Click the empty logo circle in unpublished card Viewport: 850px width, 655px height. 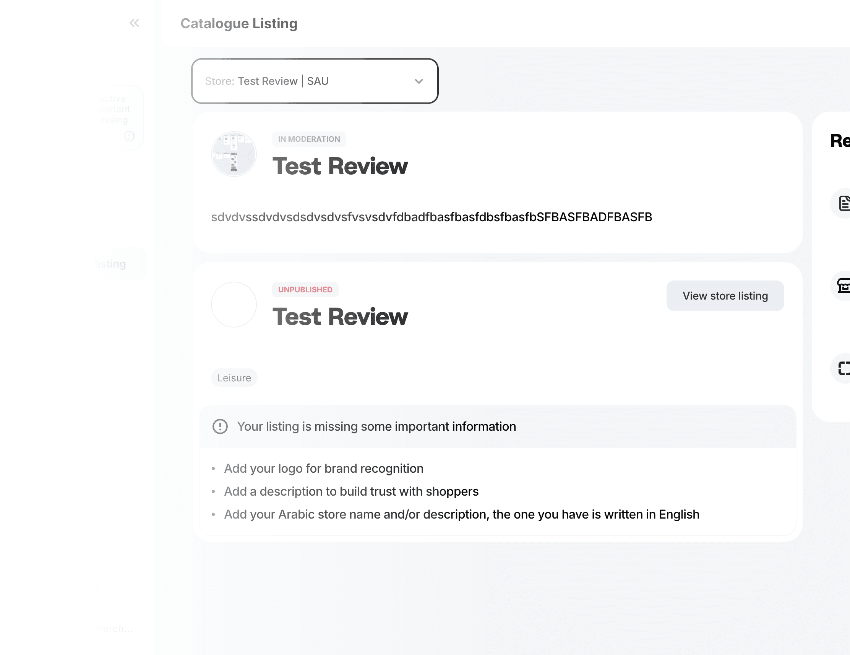(234, 304)
